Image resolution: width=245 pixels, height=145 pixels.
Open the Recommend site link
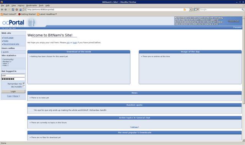(x=11, y=44)
